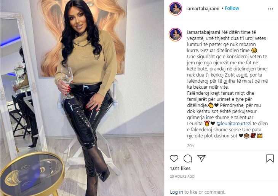Open profile picture in the post header

(x=175, y=9)
